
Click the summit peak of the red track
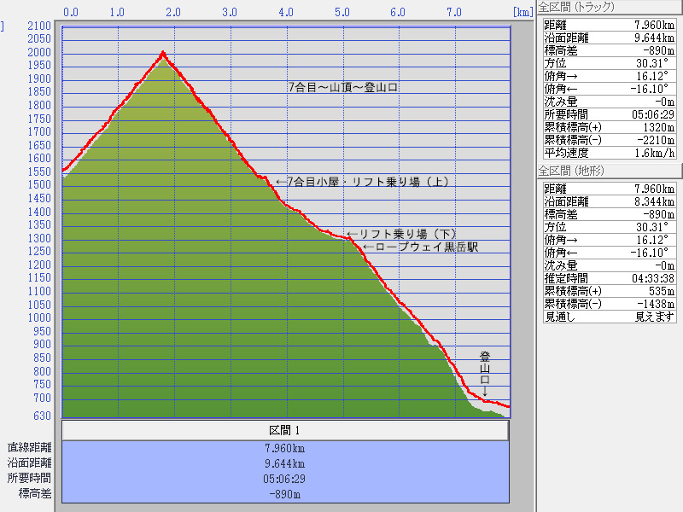[x=162, y=54]
